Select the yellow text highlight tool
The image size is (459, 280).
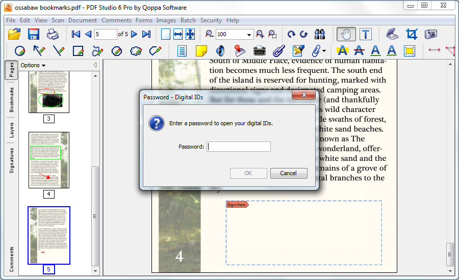[343, 51]
